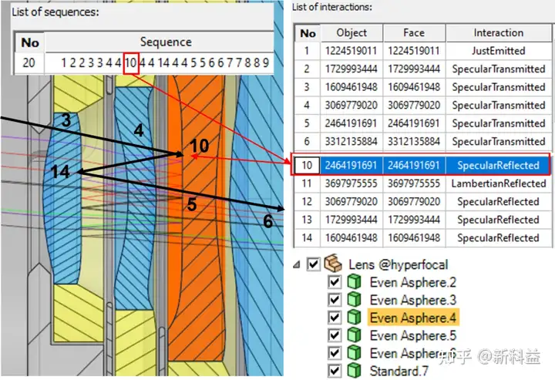Viewport: 555px width, 380px height.
Task: Select Face cell 3069779020 in row 4
Action: coord(414,105)
